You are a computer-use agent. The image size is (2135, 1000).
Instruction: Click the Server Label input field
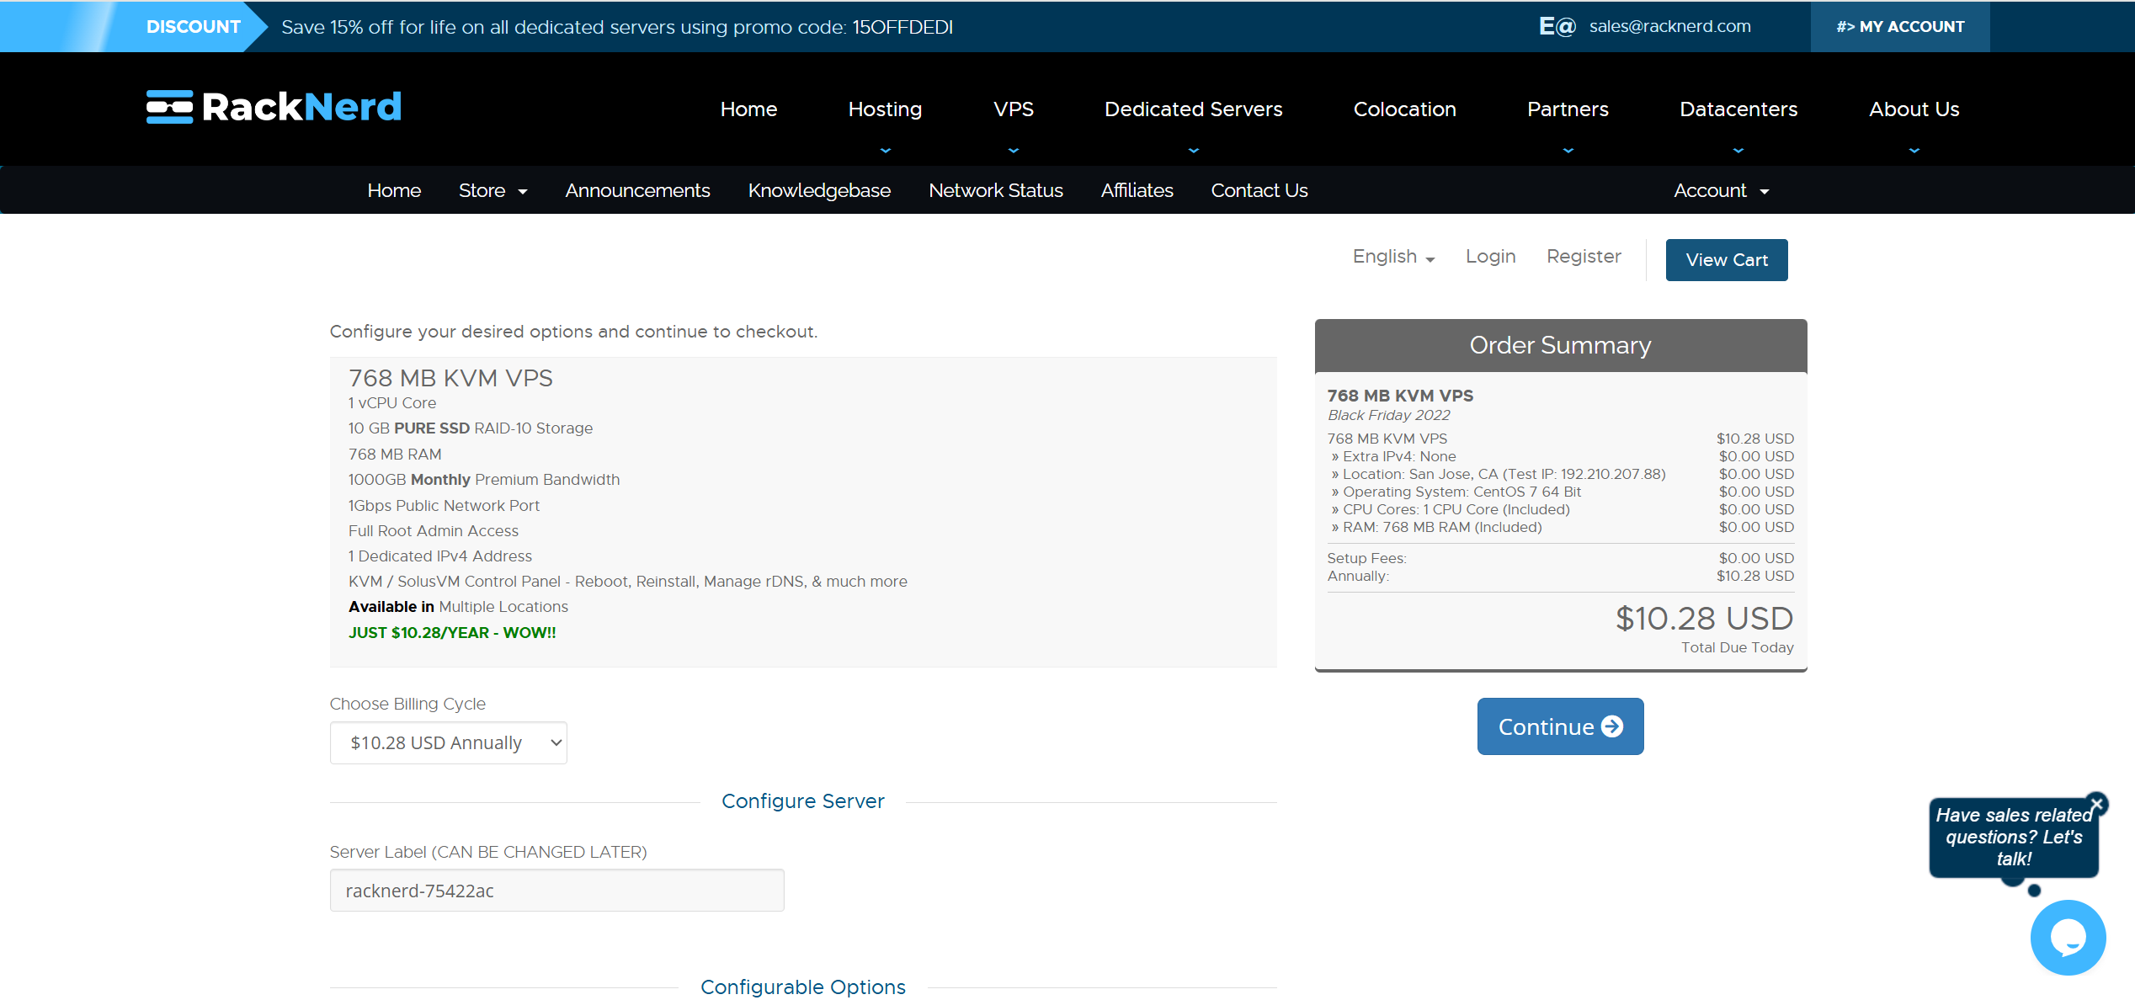[x=556, y=891]
